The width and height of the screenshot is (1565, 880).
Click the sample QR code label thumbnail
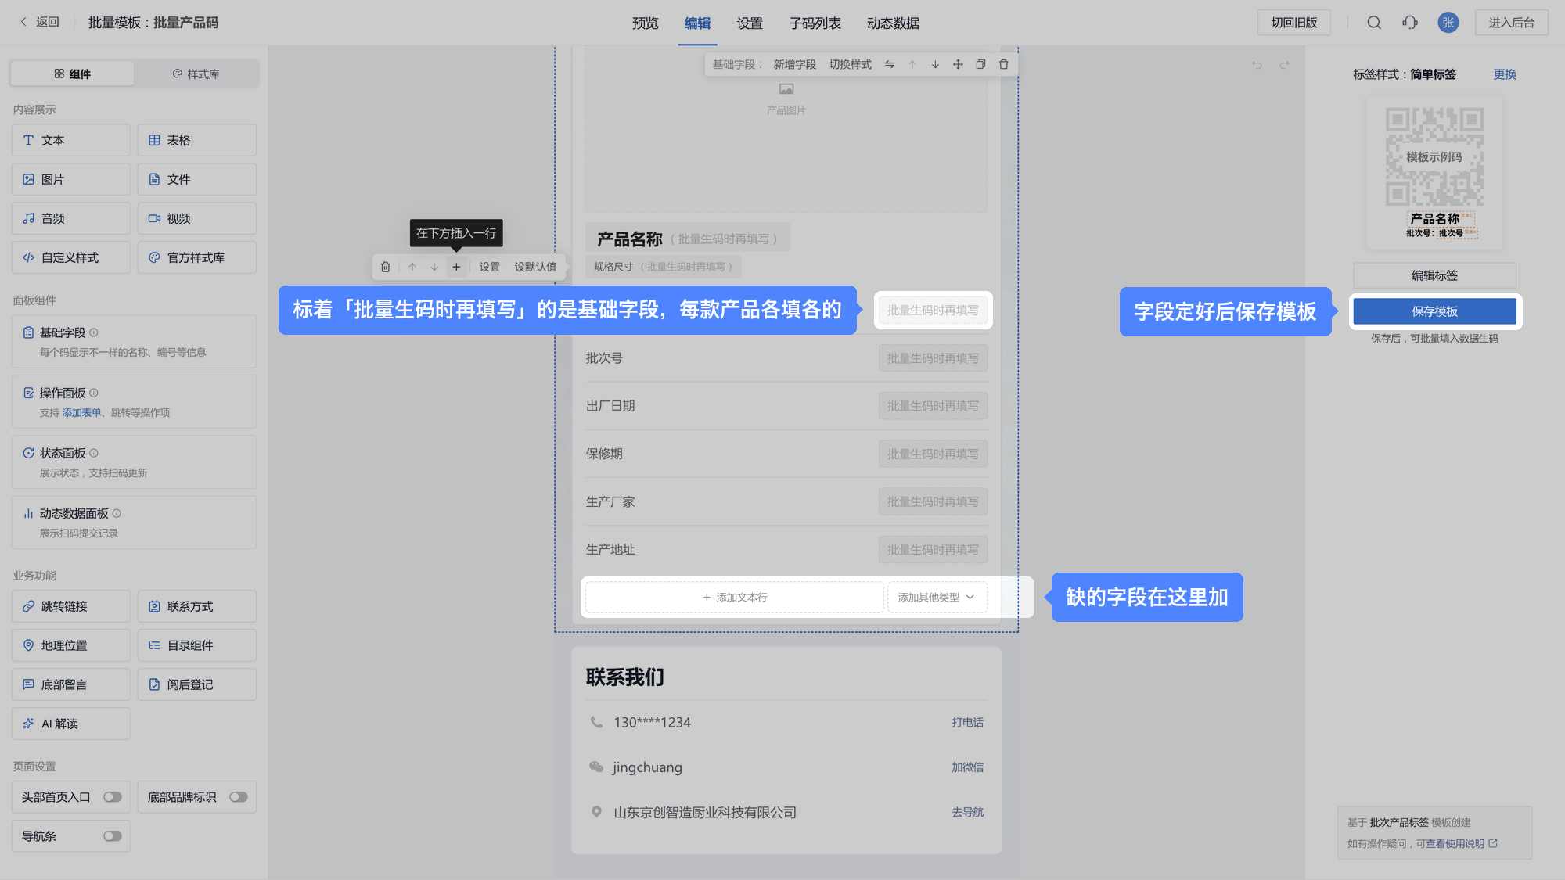click(1434, 174)
